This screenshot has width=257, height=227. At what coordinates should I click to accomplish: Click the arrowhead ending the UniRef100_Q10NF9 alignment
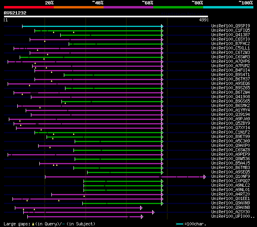pyautogui.click(x=205, y=177)
